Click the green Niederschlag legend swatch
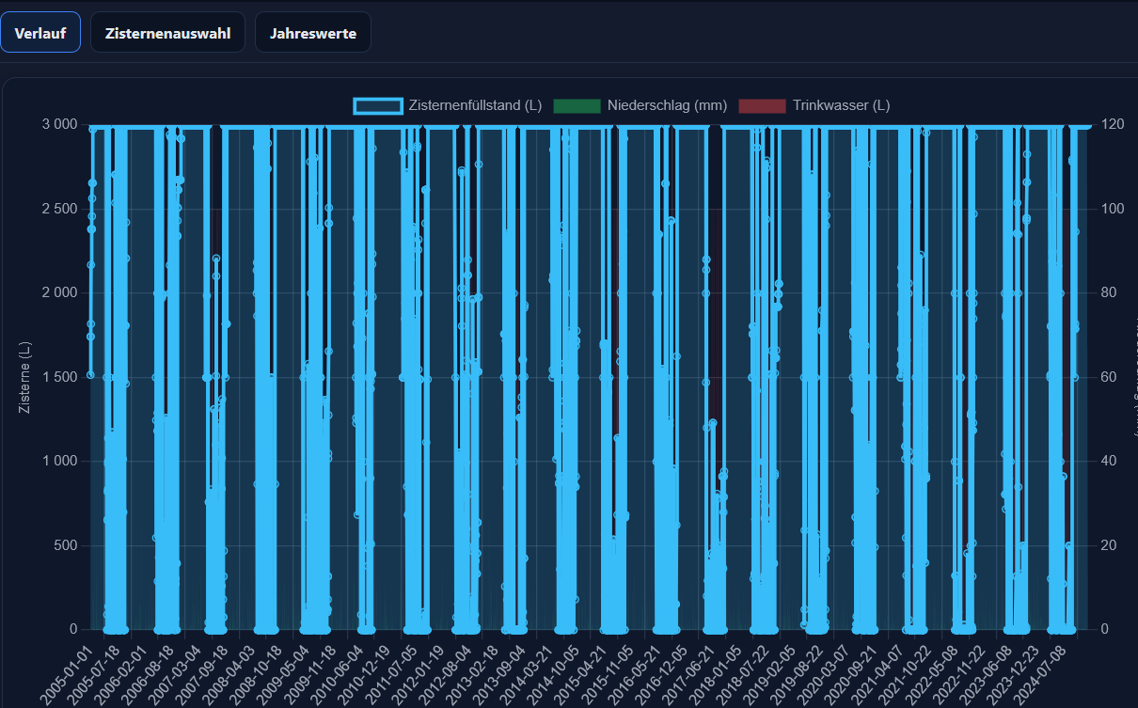The width and height of the screenshot is (1138, 708). 577,105
